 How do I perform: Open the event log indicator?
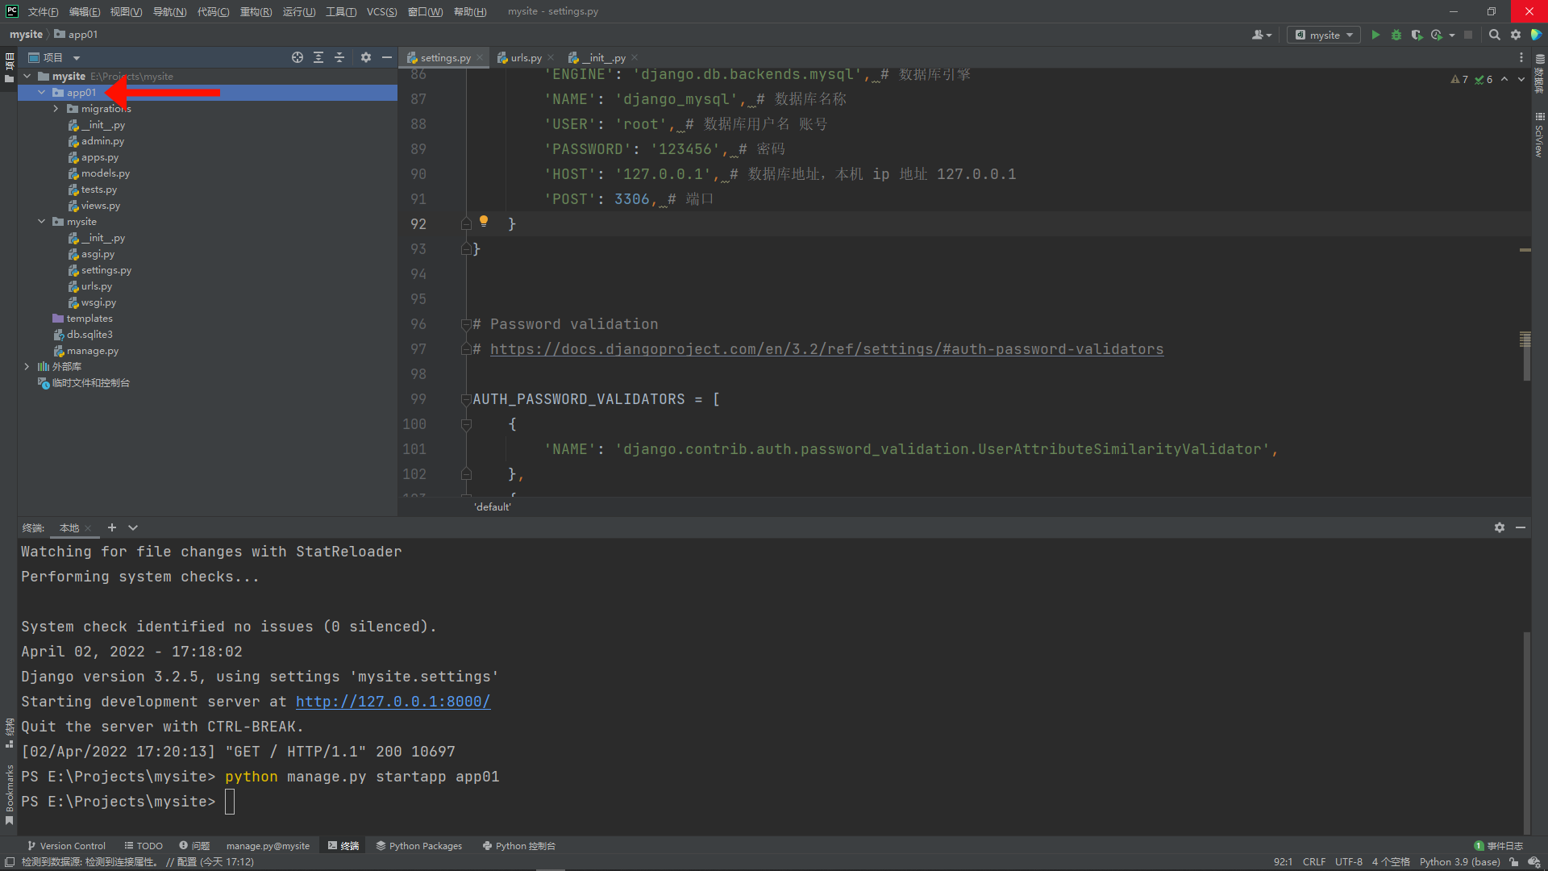pyautogui.click(x=1499, y=846)
